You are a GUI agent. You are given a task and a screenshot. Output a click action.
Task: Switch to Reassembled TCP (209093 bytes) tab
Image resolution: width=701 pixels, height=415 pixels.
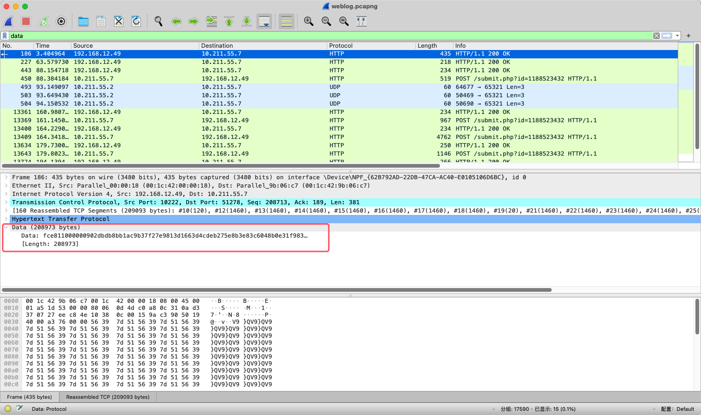[108, 397]
